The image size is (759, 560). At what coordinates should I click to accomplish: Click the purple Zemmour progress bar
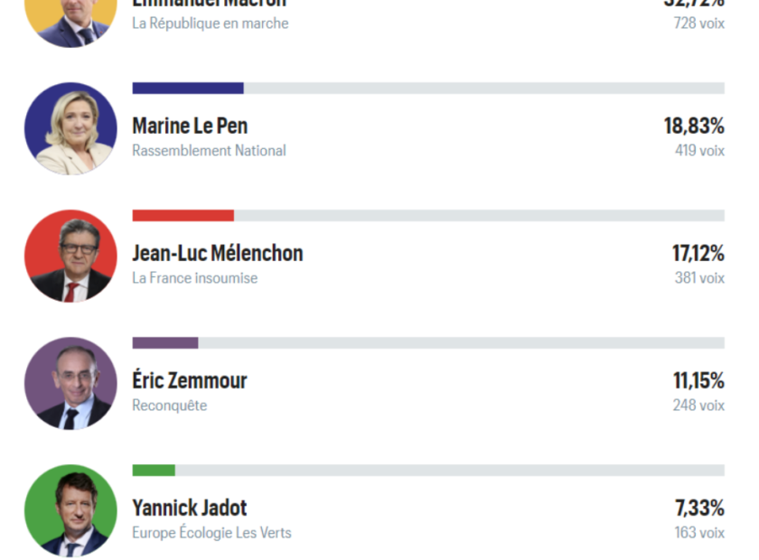pyautogui.click(x=165, y=342)
